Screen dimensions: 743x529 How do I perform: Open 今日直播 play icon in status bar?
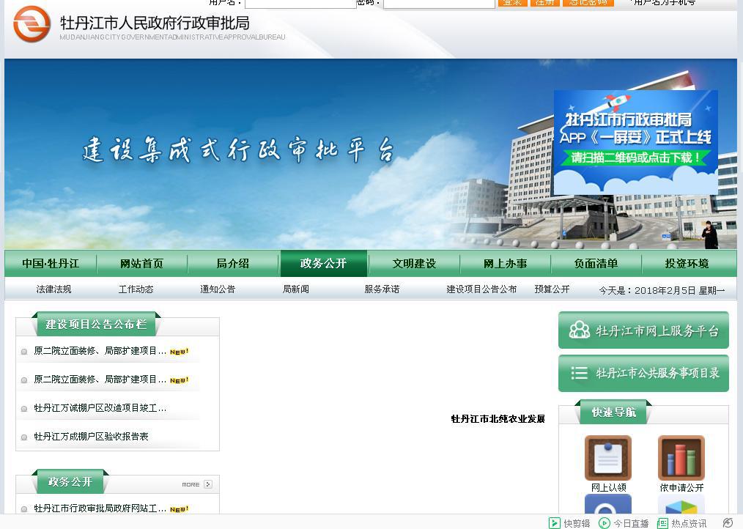point(605,523)
